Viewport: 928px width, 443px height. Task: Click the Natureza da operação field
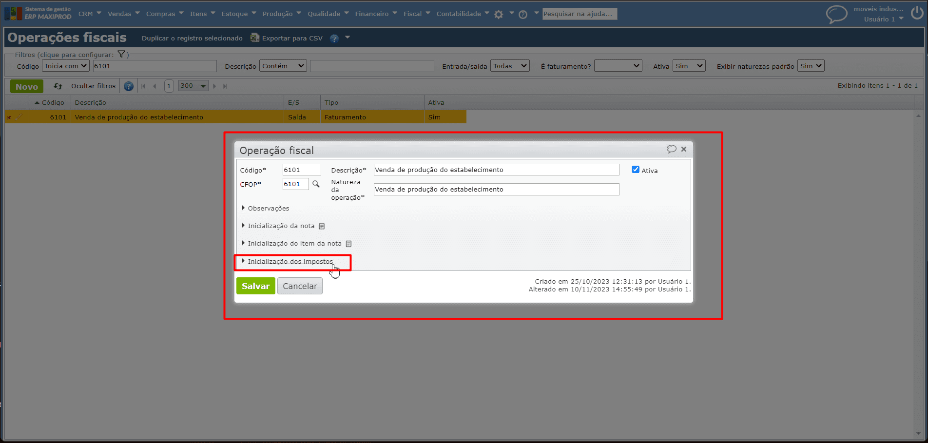(496, 189)
